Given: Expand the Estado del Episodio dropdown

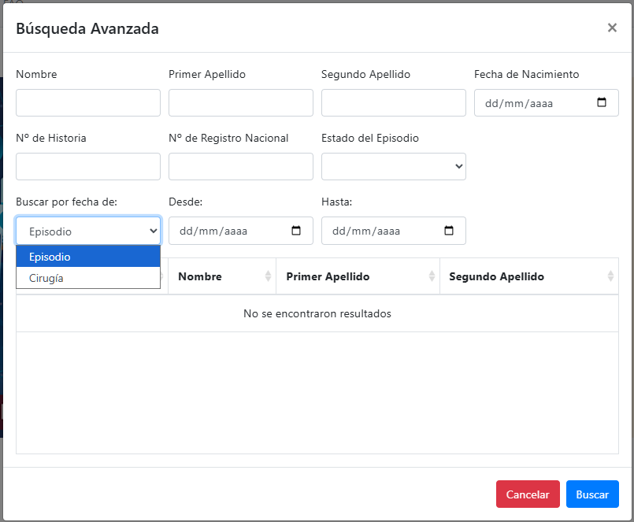Looking at the screenshot, I should (x=394, y=166).
